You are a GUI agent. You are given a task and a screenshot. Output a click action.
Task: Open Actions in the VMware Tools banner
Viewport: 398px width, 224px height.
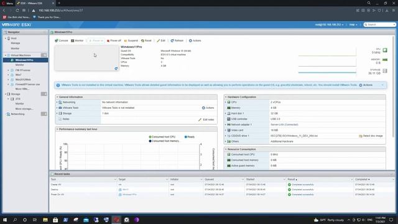pyautogui.click(x=366, y=85)
